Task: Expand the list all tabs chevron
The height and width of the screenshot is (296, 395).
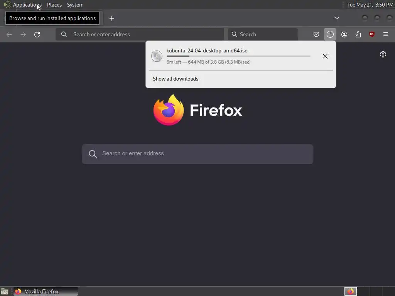Action: click(336, 18)
